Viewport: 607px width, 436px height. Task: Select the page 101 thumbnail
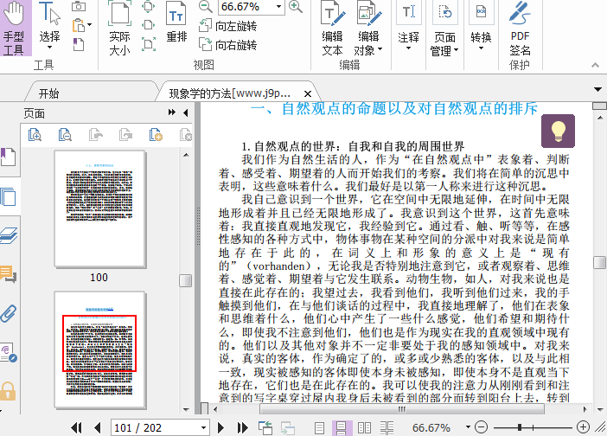pyautogui.click(x=99, y=350)
